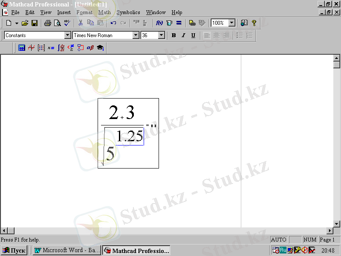The image size is (341, 256).
Task: Open the Insert menu
Action: (x=64, y=12)
